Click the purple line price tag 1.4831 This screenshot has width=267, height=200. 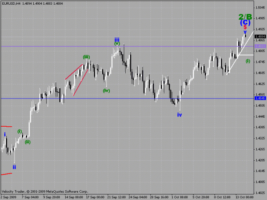click(260, 46)
